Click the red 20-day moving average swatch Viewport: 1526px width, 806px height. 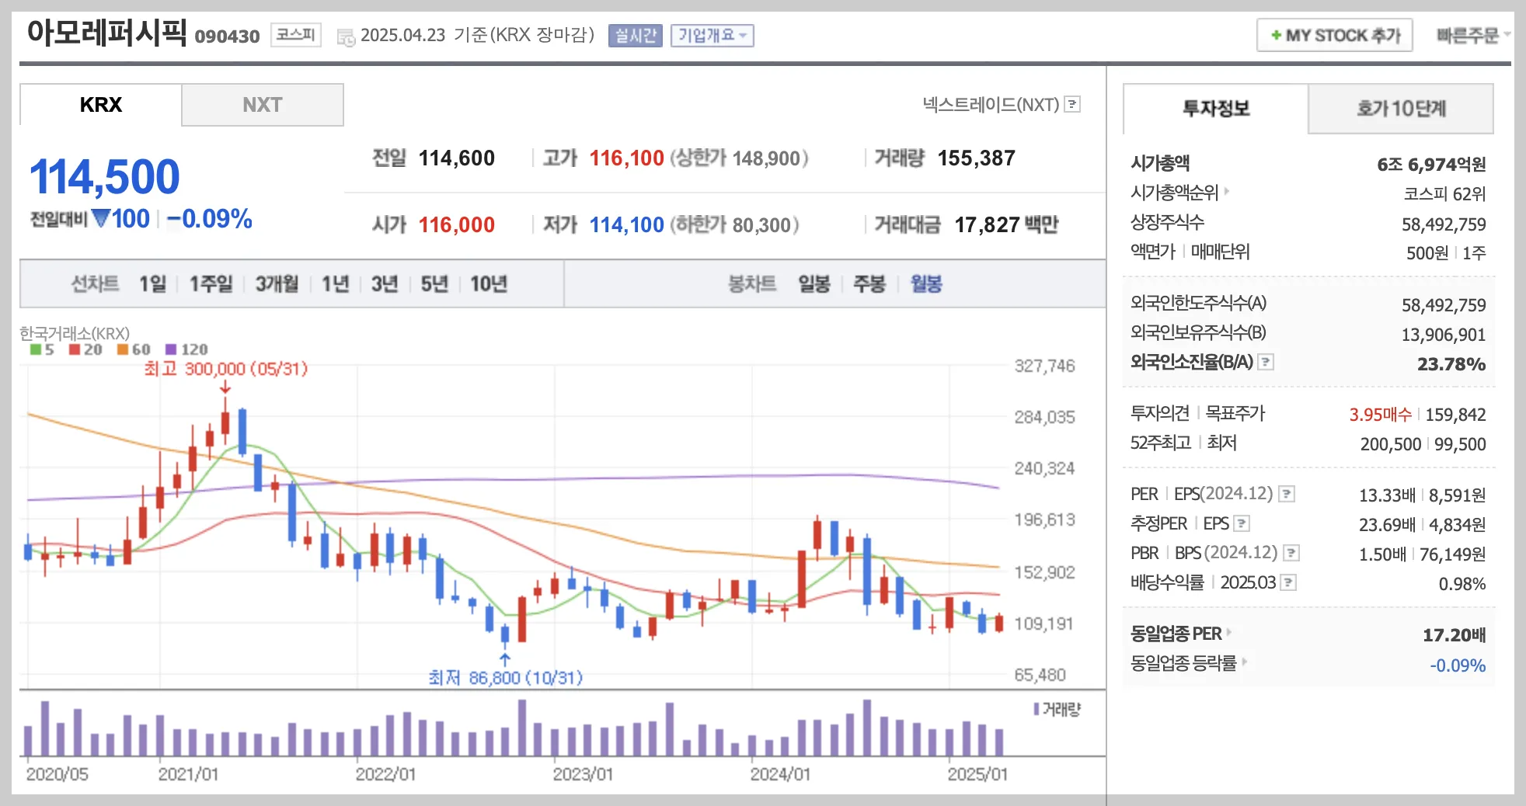point(75,349)
